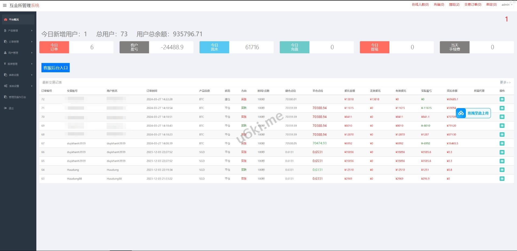The image size is (517, 251).
Task: Open detail icon for order 72
Action: (502, 99)
